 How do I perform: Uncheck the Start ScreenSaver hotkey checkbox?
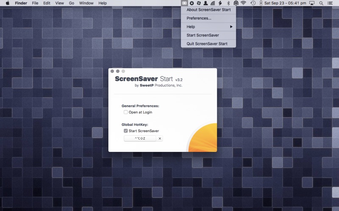(126, 131)
